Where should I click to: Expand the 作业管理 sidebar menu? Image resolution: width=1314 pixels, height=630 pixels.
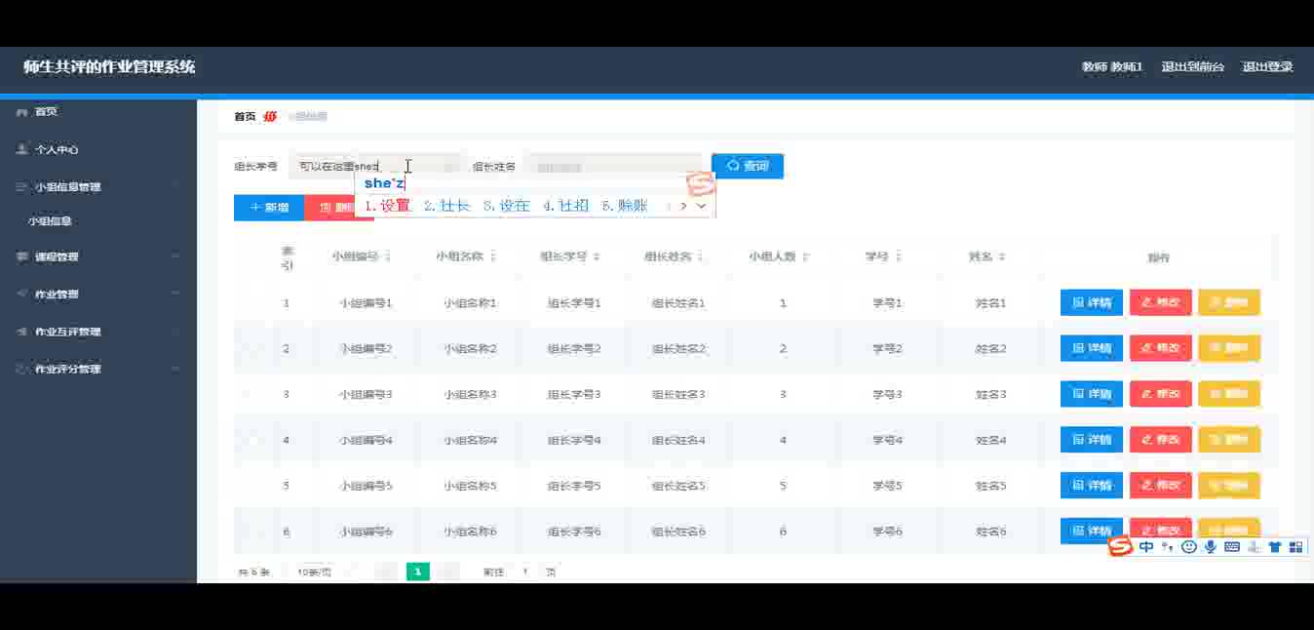tap(97, 295)
